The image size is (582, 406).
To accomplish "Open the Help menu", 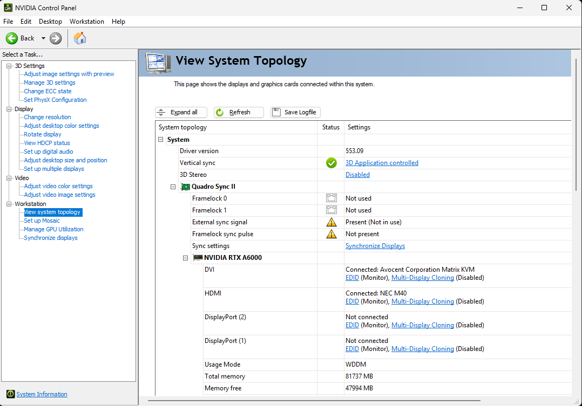I will 118,22.
